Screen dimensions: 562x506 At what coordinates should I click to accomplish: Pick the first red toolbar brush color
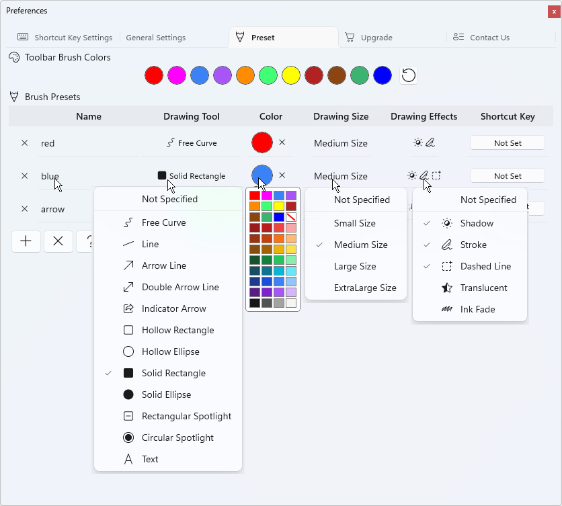154,75
